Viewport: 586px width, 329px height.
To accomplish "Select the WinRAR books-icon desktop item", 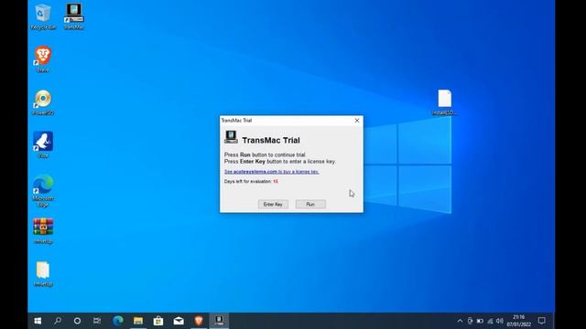I will [43, 231].
